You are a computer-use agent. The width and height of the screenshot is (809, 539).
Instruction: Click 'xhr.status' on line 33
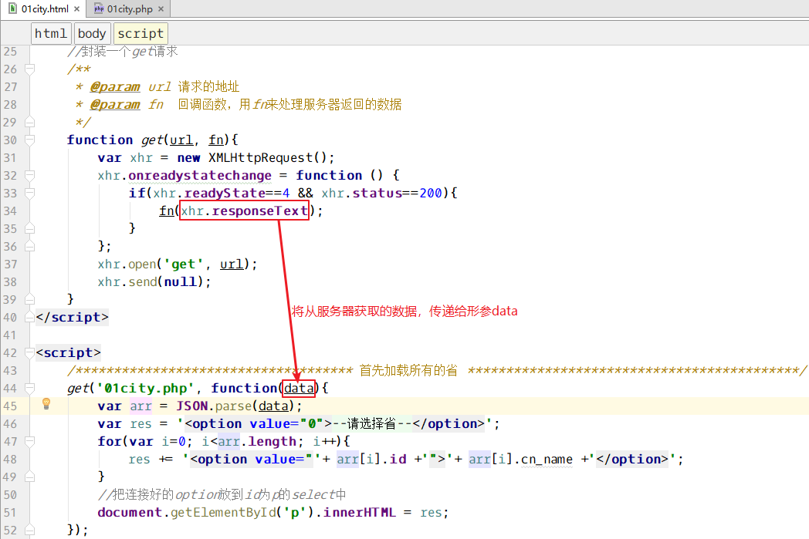point(362,193)
